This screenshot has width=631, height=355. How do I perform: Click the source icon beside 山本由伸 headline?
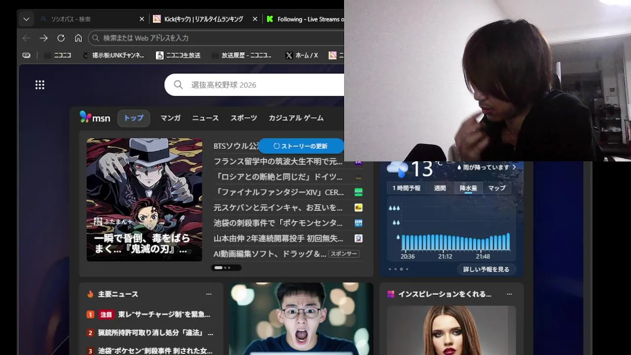coord(358,238)
